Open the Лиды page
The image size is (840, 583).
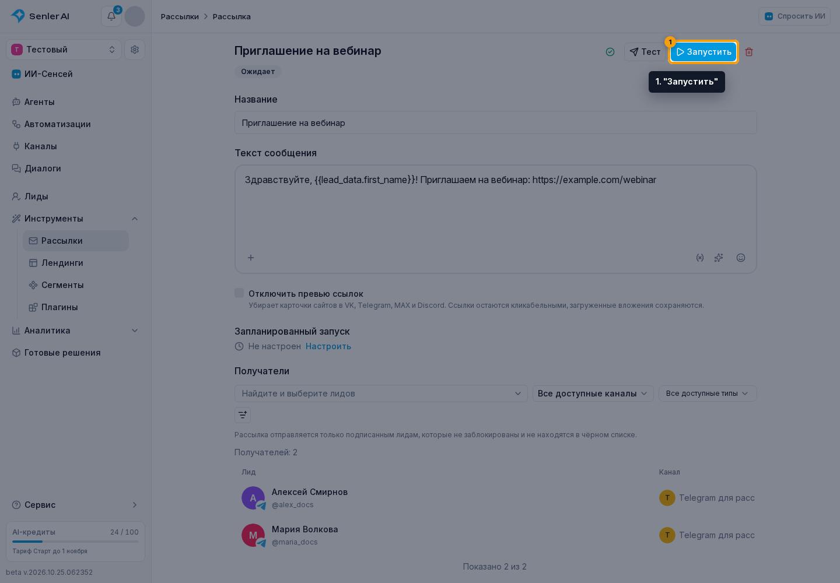[x=76, y=196]
